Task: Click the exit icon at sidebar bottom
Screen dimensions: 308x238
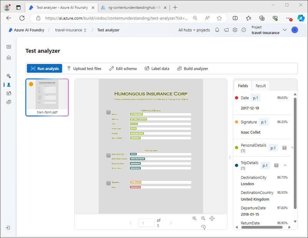Action: pyautogui.click(x=8, y=228)
